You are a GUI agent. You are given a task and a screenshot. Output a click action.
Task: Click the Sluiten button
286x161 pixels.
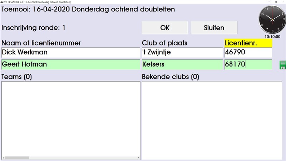[214, 28]
